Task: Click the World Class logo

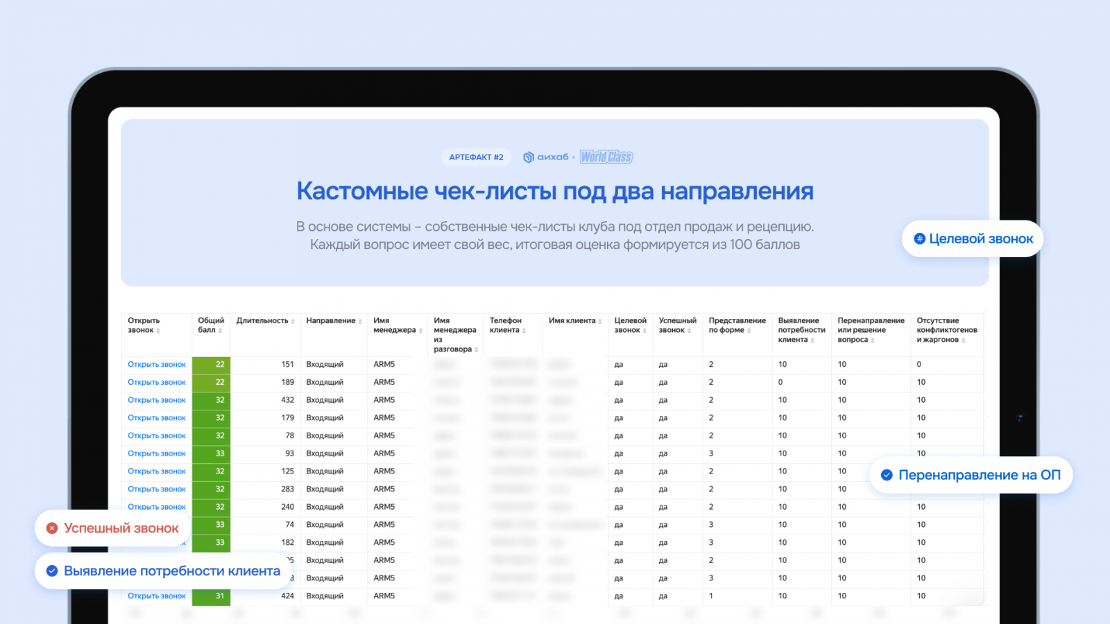Action: click(606, 157)
